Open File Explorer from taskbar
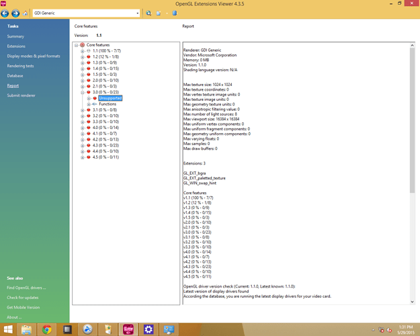Image resolution: width=420 pixels, height=336 pixels. pyautogui.click(x=26, y=329)
